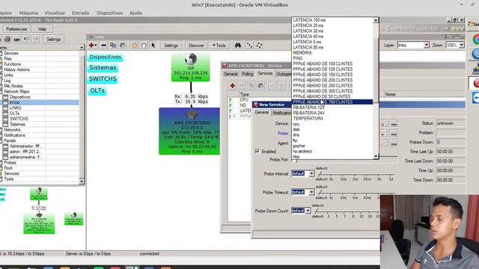Select Network Maps in the left tree

pyautogui.click(x=16, y=91)
